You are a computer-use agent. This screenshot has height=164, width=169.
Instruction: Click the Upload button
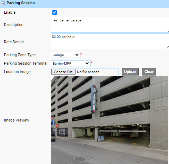pos(130,72)
